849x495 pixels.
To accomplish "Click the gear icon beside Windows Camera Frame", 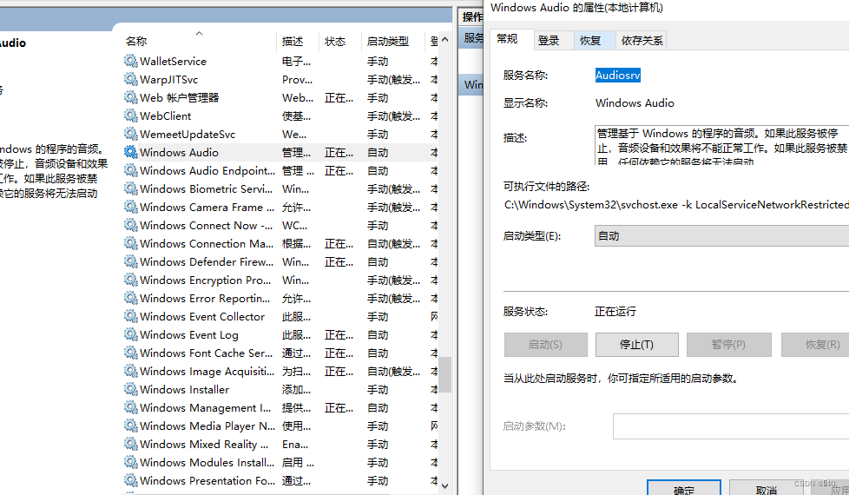I will [x=130, y=207].
